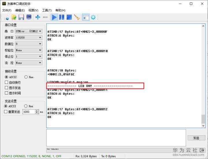Click the COM12 OPENED status text

[31, 156]
